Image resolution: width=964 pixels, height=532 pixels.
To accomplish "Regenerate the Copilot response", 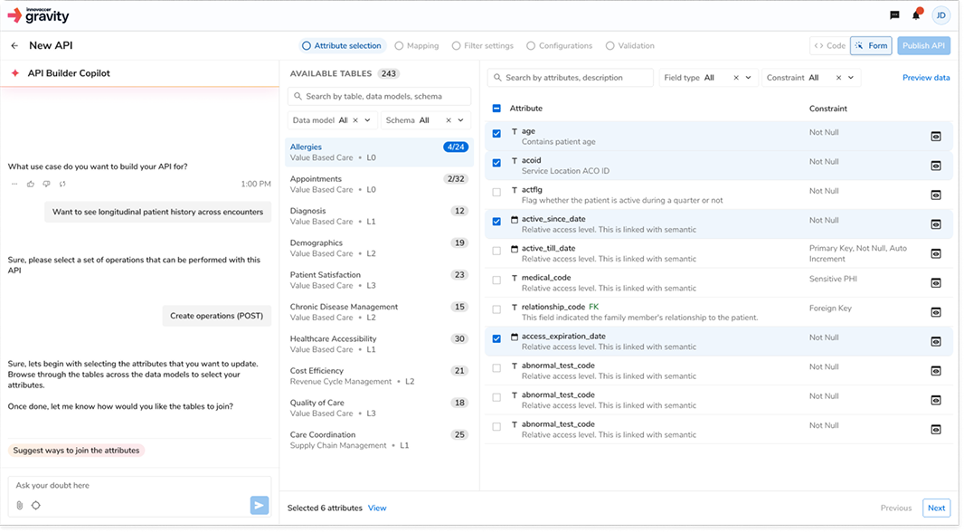I will [x=62, y=184].
